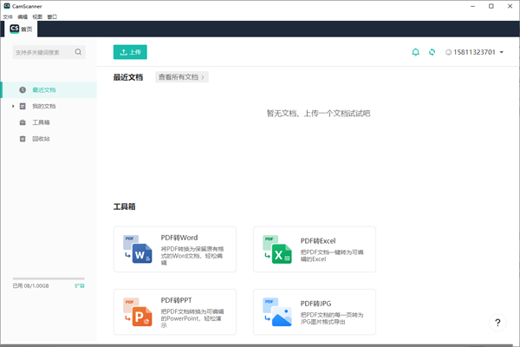This screenshot has height=347, width=520.
Task: Open 工具箱 in the sidebar
Action: [42, 122]
